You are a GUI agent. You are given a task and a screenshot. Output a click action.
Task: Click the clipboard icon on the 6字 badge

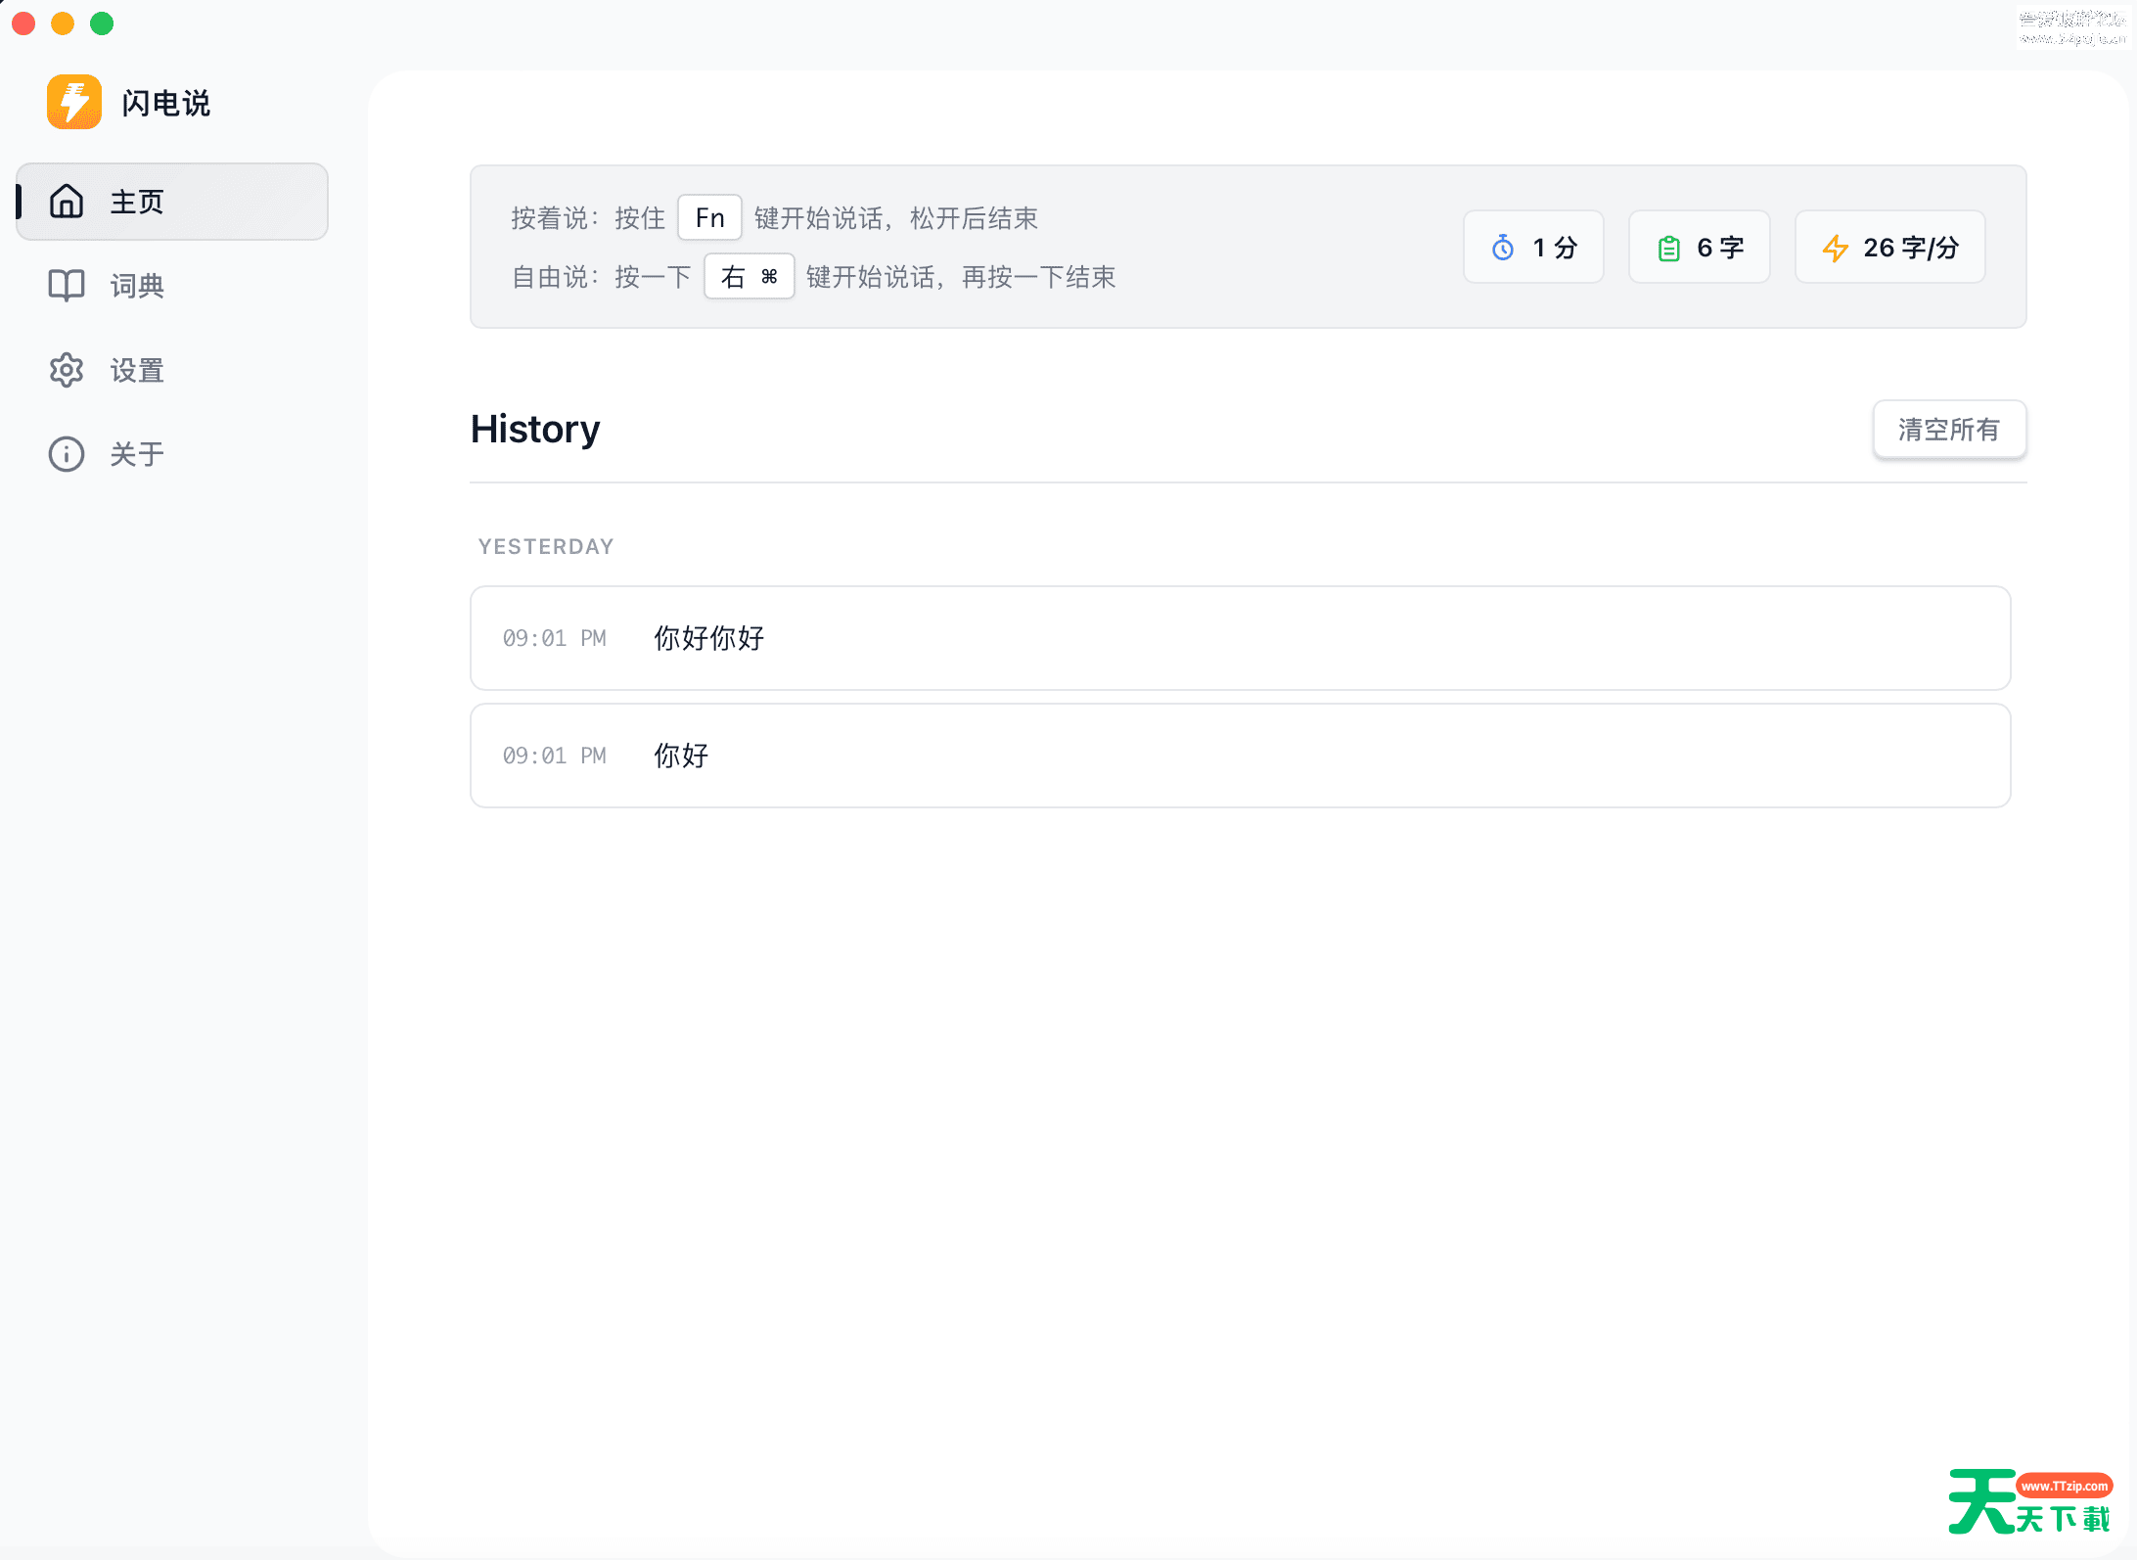tap(1668, 248)
